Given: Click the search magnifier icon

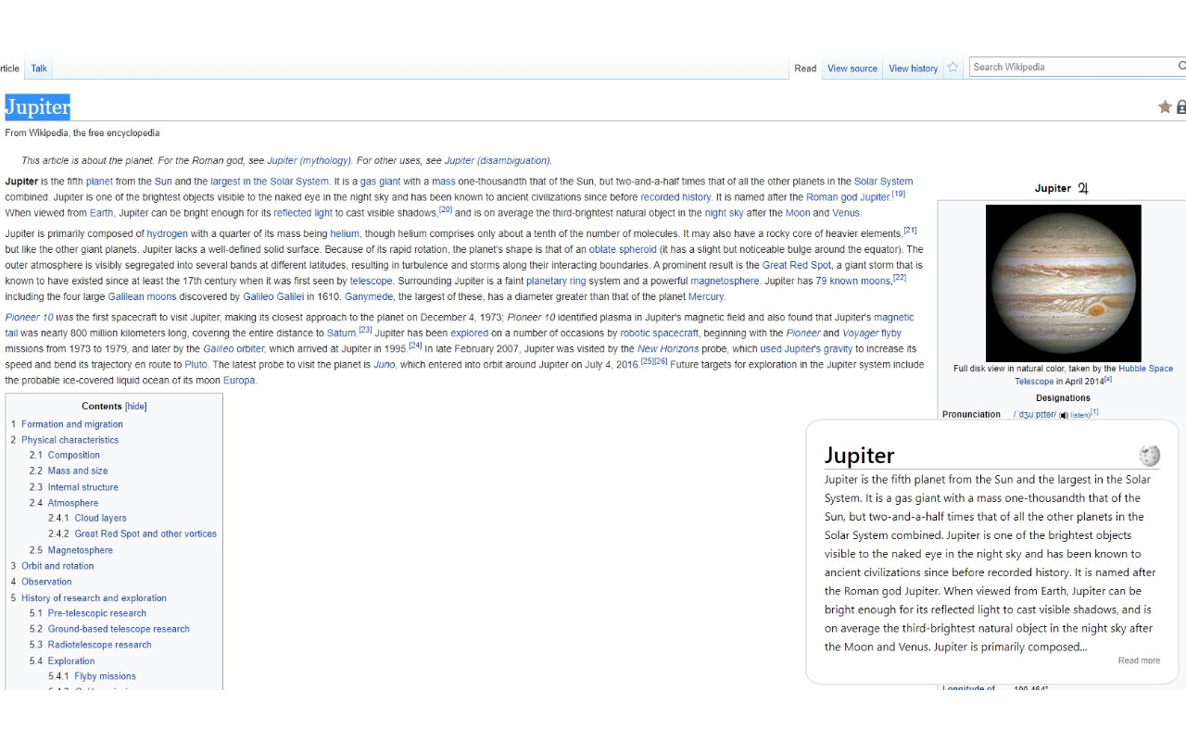Looking at the screenshot, I should pos(1181,67).
